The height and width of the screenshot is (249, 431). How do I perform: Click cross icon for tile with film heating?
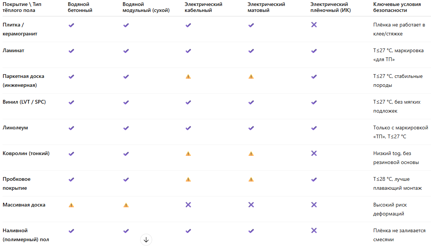pos(314,25)
